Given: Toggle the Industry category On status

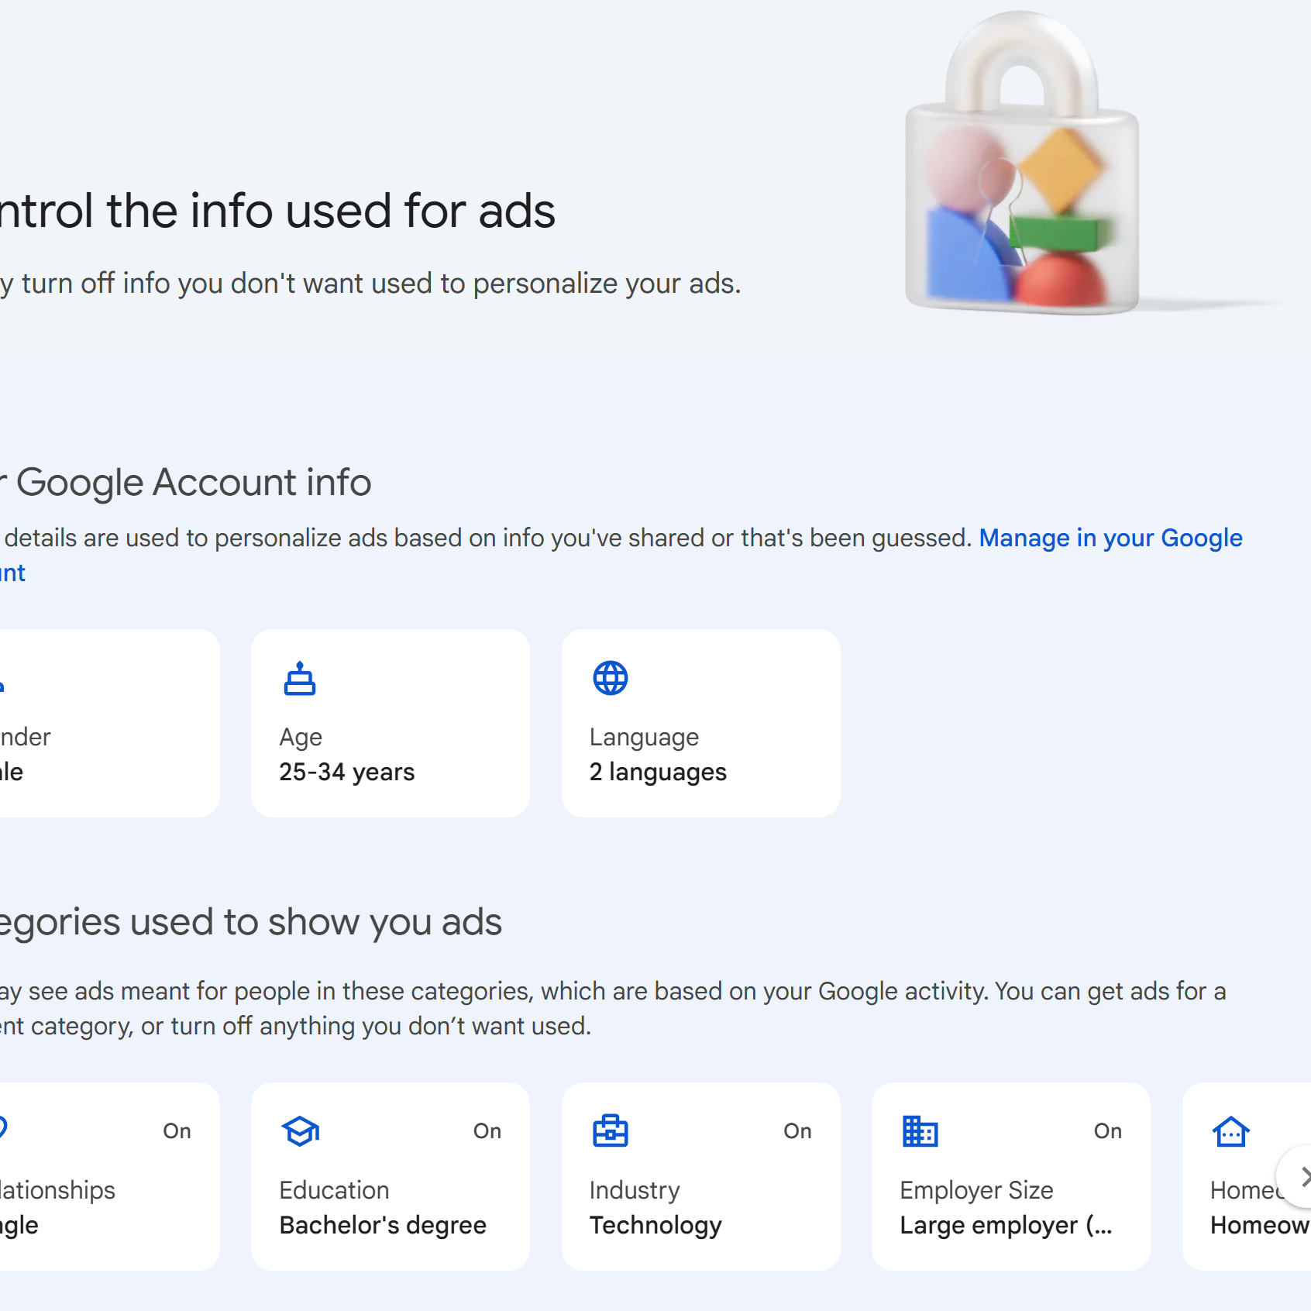Looking at the screenshot, I should pos(797,1131).
